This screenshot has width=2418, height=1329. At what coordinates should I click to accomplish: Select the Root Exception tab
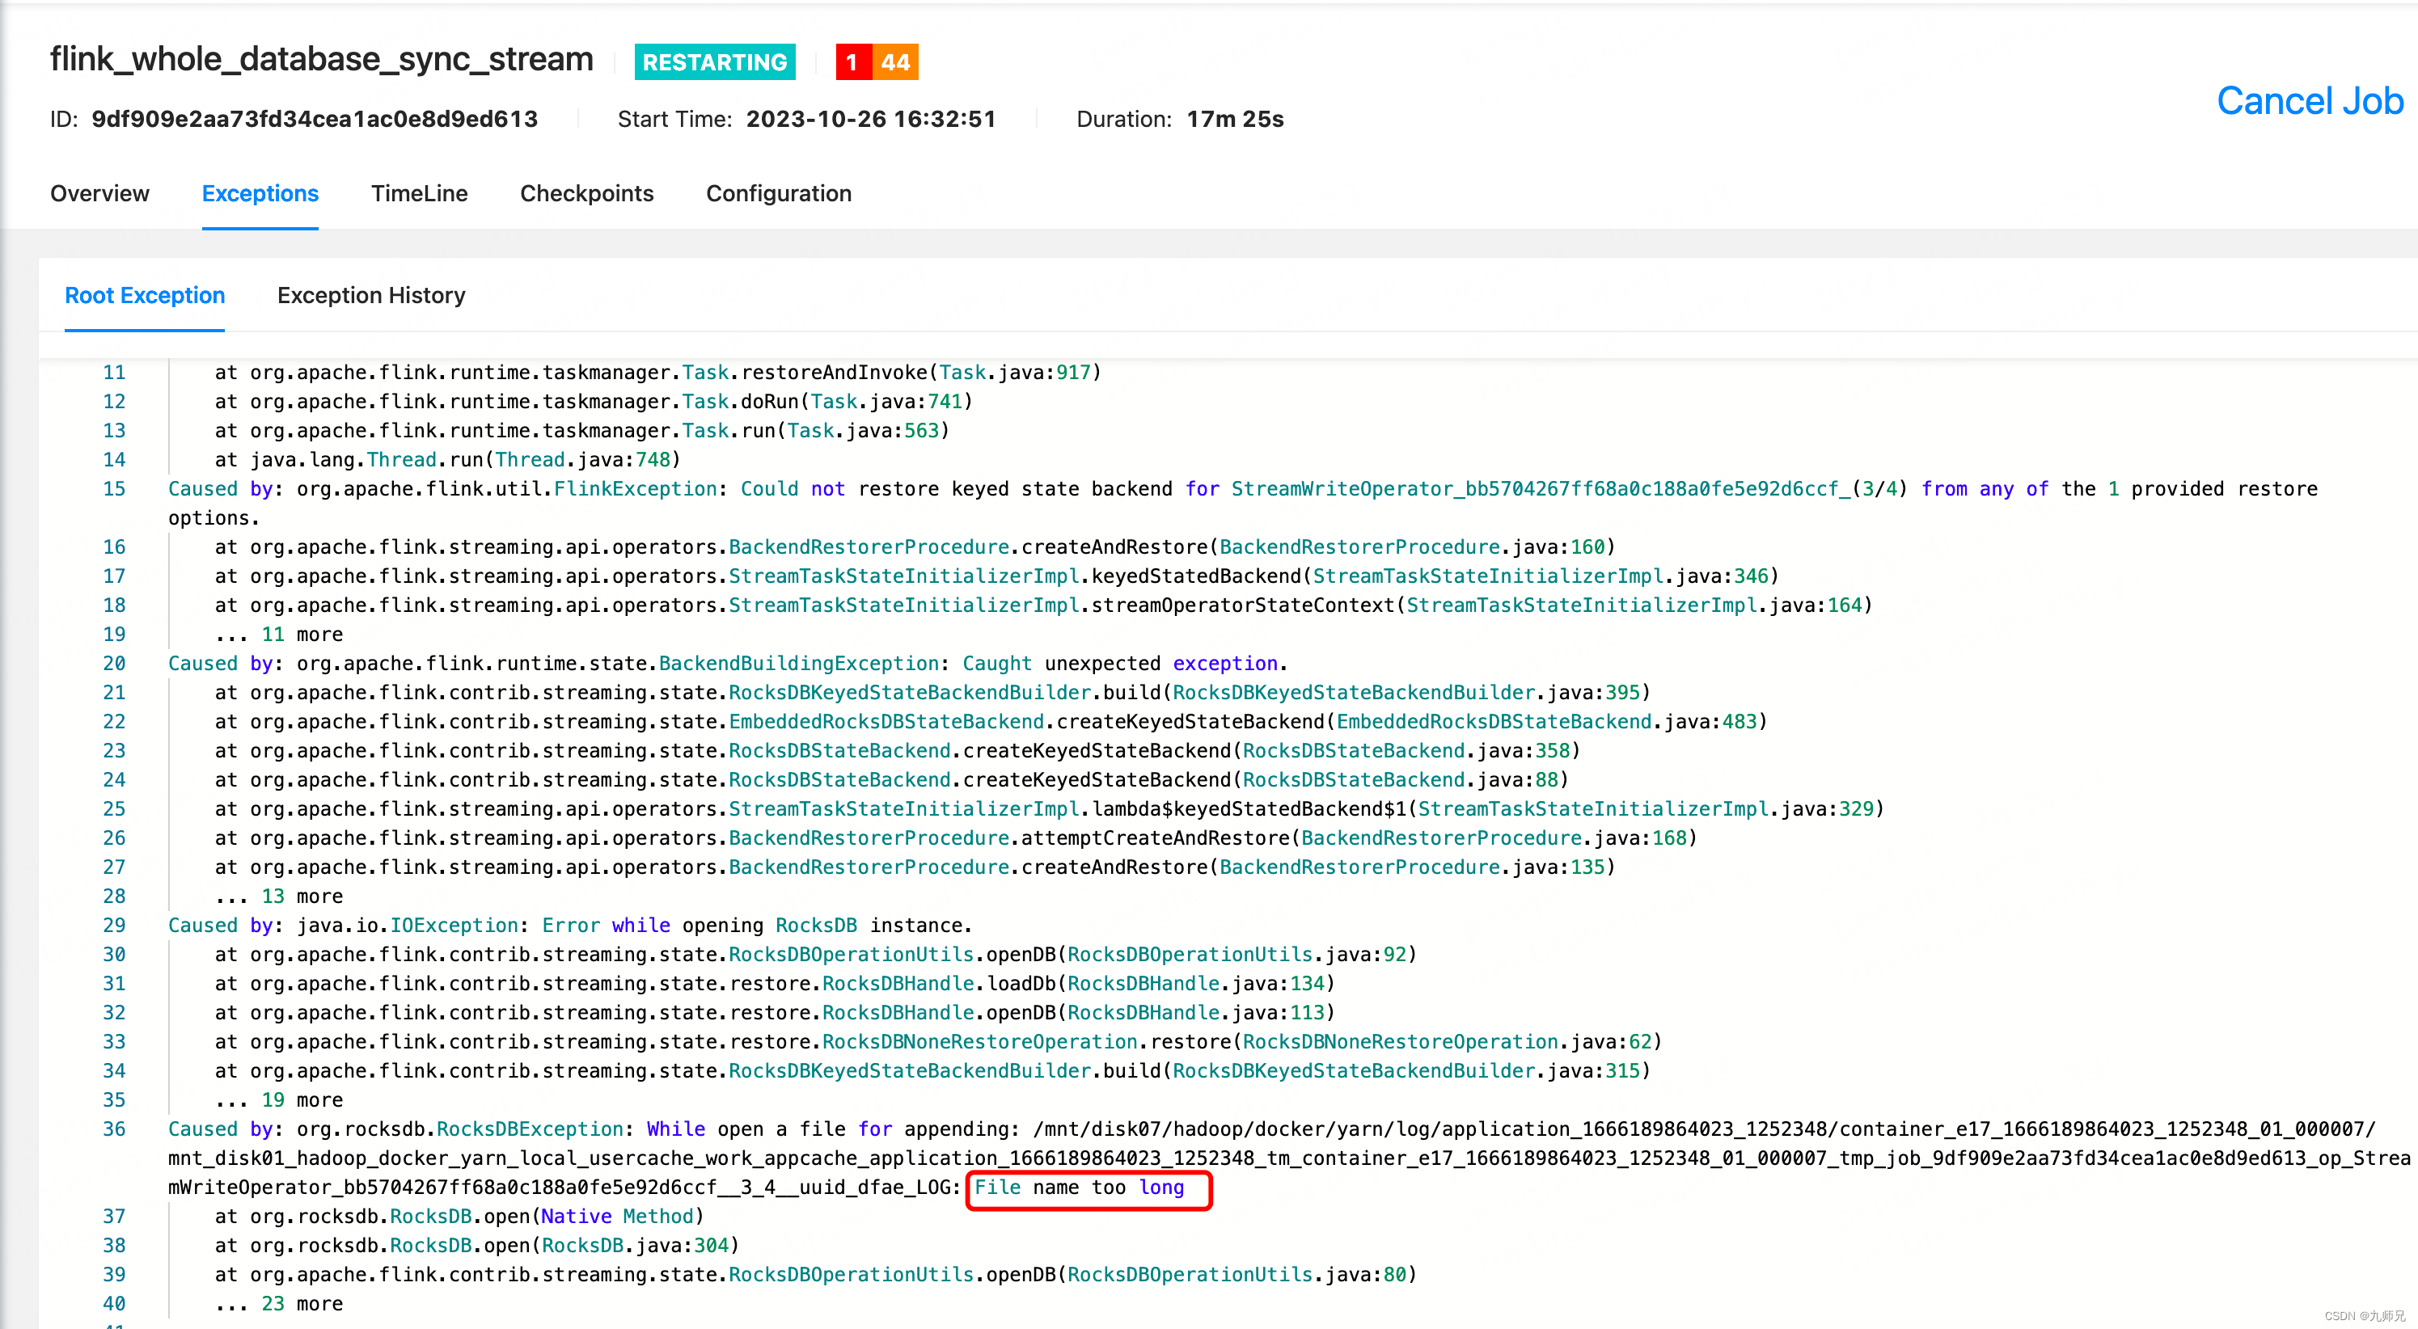tap(145, 296)
